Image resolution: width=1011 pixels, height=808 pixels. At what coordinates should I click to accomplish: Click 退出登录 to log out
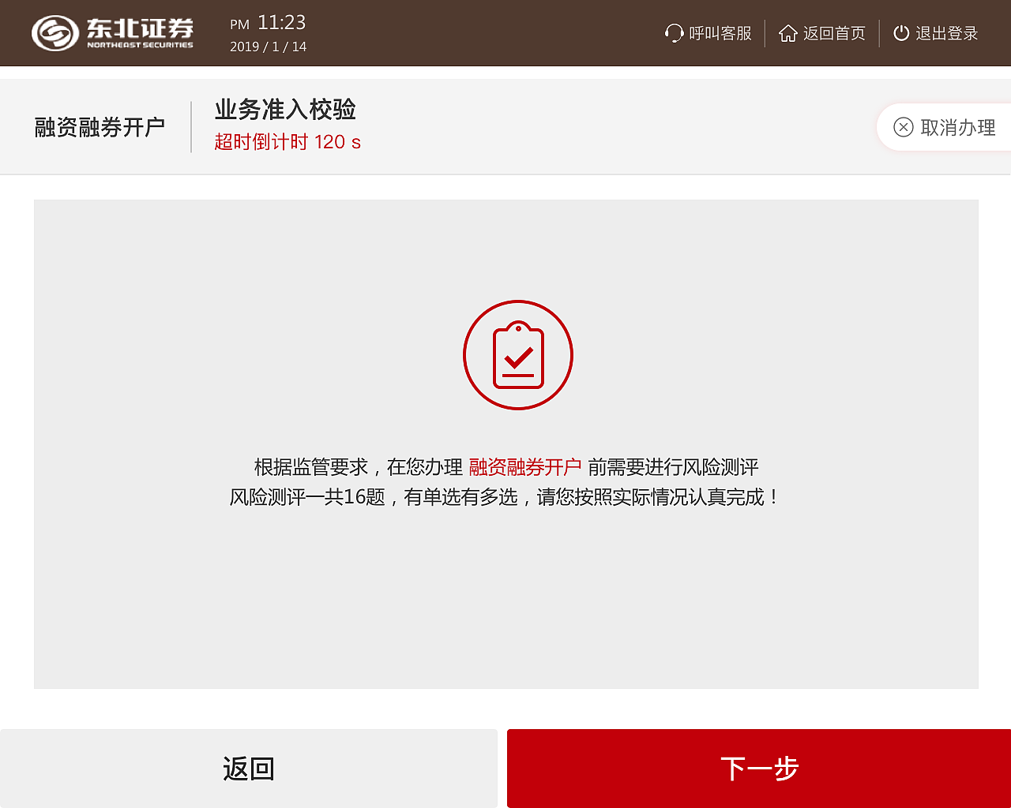pyautogui.click(x=946, y=33)
